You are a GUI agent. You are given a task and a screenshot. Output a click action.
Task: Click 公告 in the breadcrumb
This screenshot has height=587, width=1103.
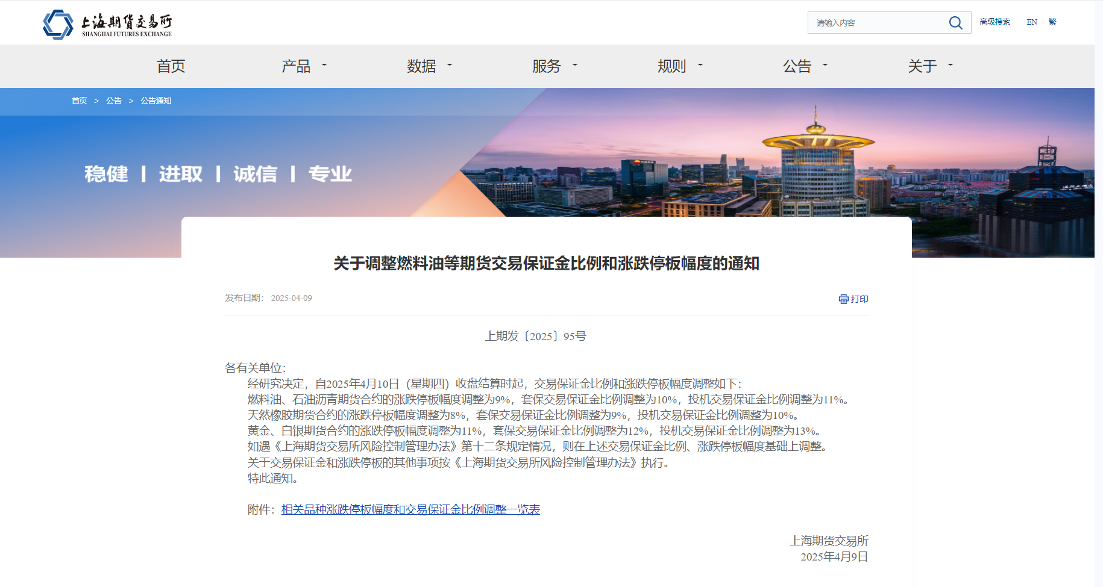pyautogui.click(x=114, y=101)
